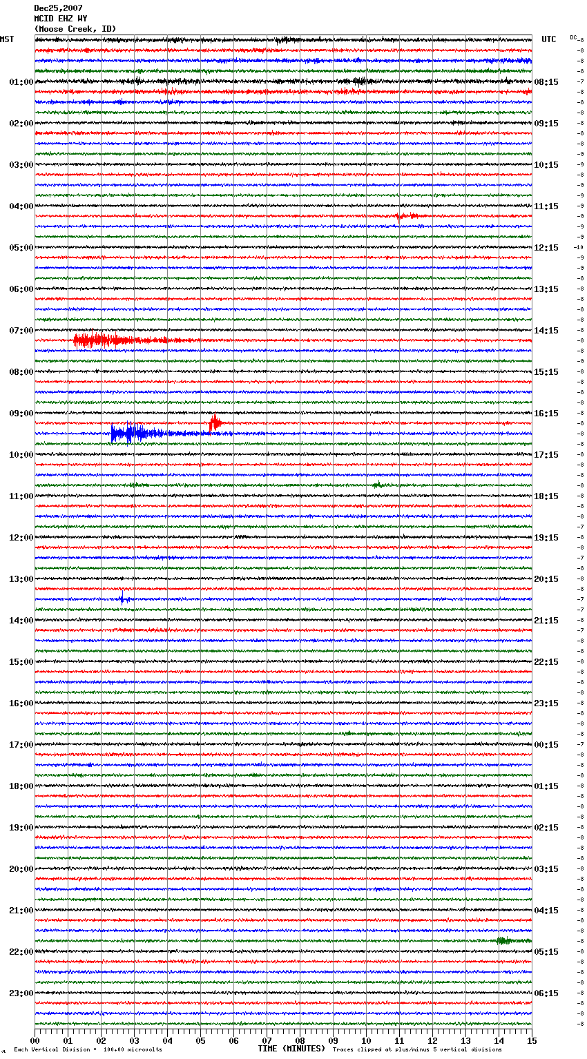Click the traces clipped footnote text
Screen dimensions: 587x1059
pyautogui.click(x=417, y=1050)
